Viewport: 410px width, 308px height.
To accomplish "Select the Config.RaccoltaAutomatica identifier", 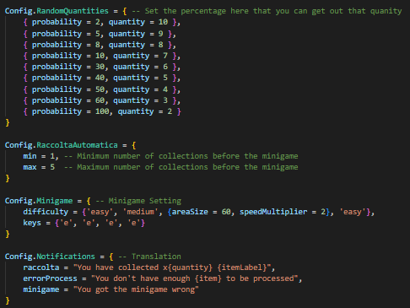I will pos(62,145).
